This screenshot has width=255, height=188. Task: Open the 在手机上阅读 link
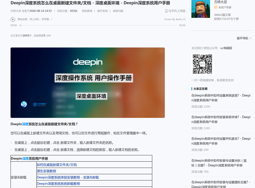coord(177,11)
